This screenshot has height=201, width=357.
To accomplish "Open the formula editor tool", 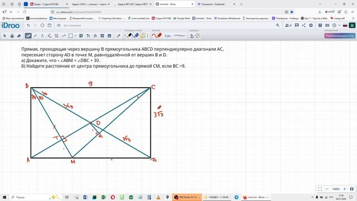I will (x=95, y=36).
